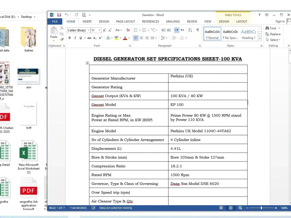Expand the Styles gallery More arrow
Viewport: 291px width, 218px height.
click(x=260, y=39)
